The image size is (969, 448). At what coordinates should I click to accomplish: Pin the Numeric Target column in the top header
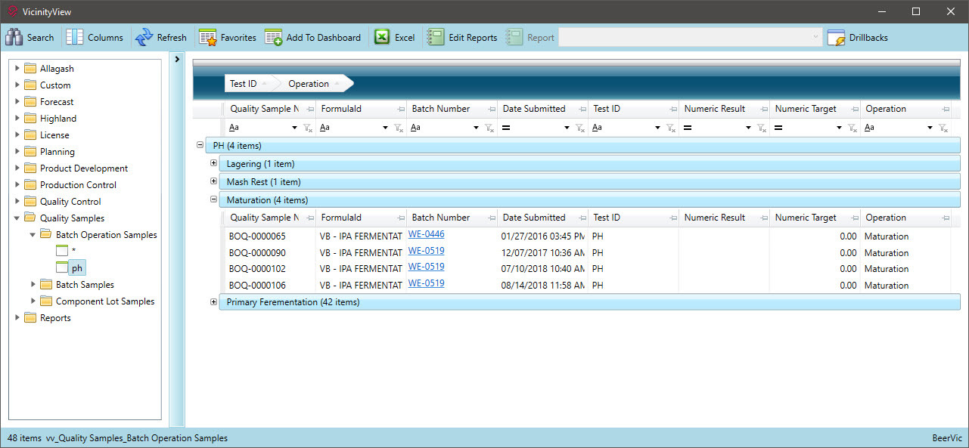point(854,110)
